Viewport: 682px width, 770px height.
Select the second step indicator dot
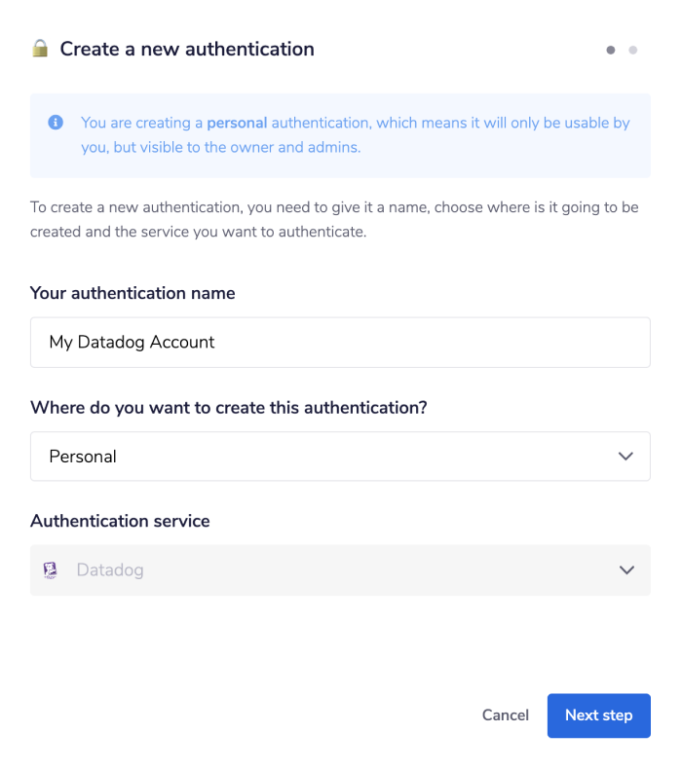click(x=633, y=50)
